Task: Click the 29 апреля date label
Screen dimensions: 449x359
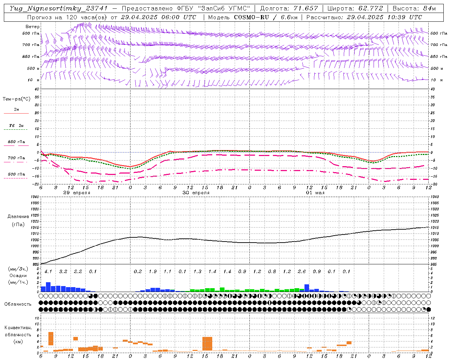Action: click(76, 193)
